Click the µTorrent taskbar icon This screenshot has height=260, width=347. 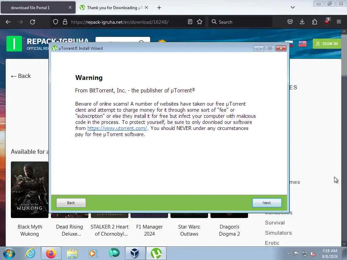[x=156, y=253]
